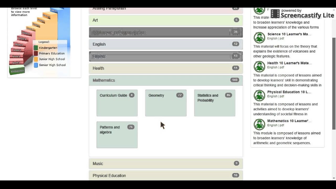Click the Patterns and algebra badge 76
Viewport: 336px width, 189px height.
[x=131, y=127]
